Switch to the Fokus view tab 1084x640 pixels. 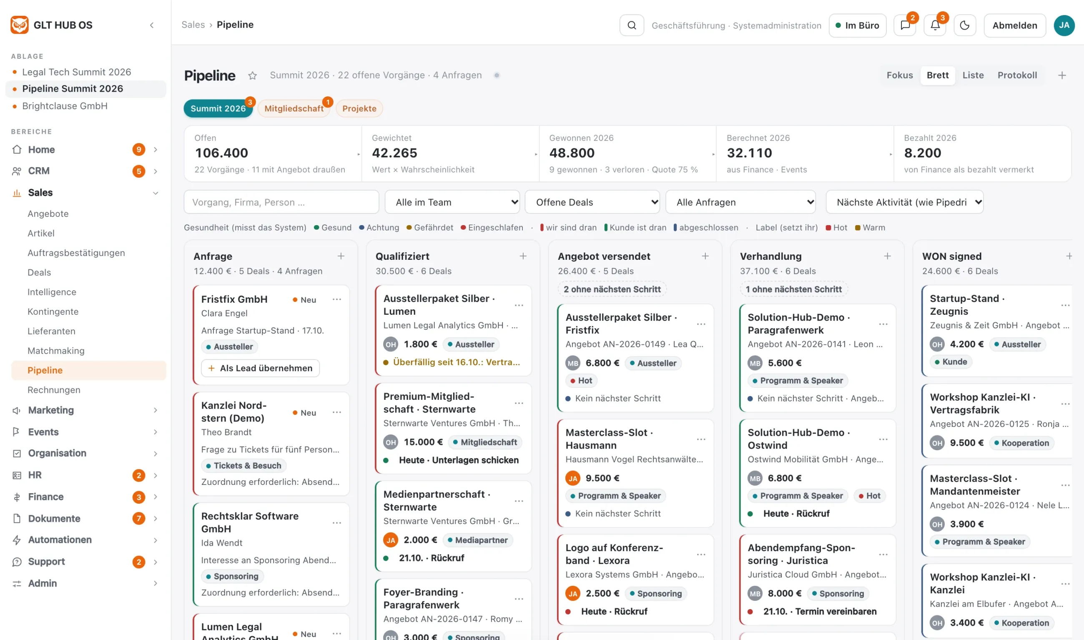[899, 75]
